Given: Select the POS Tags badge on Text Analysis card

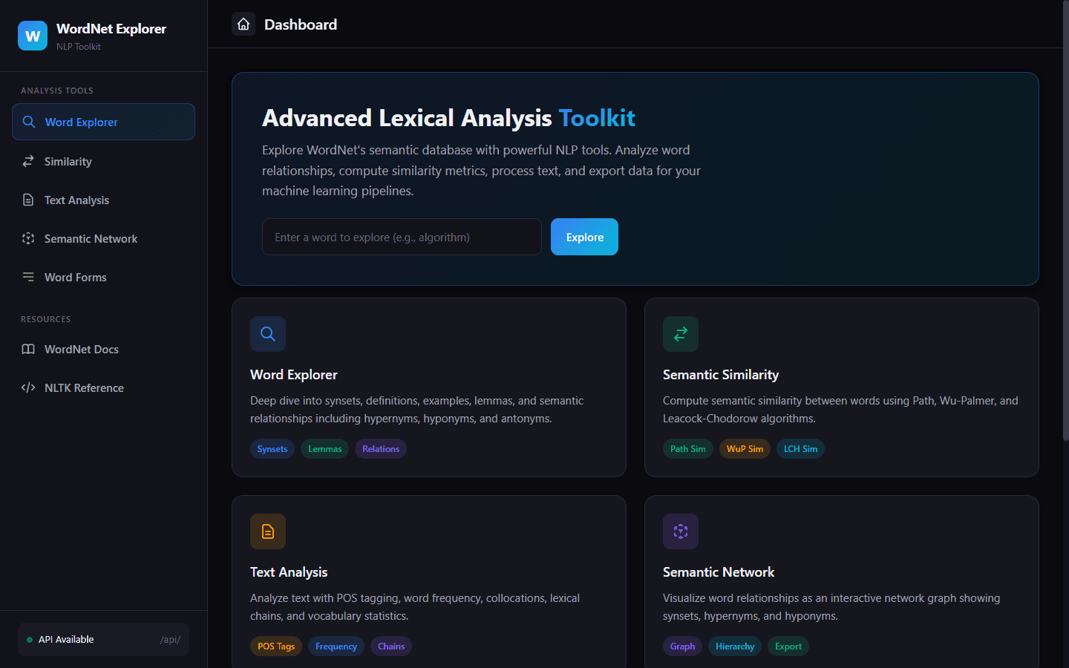Looking at the screenshot, I should click(x=275, y=646).
